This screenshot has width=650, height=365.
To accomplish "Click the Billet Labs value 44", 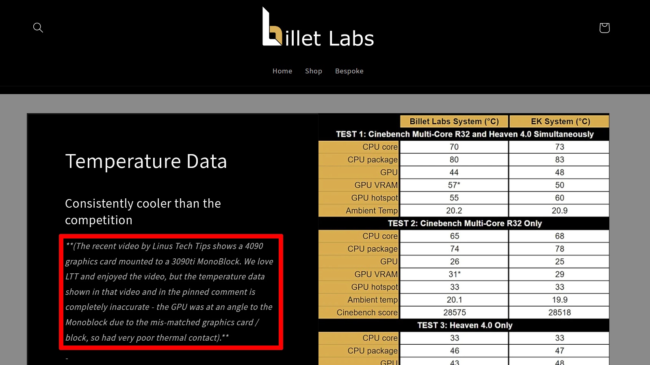I will click(x=454, y=172).
